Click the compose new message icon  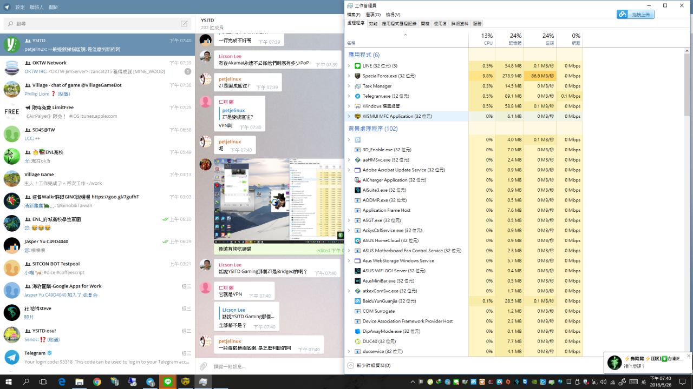pos(185,24)
